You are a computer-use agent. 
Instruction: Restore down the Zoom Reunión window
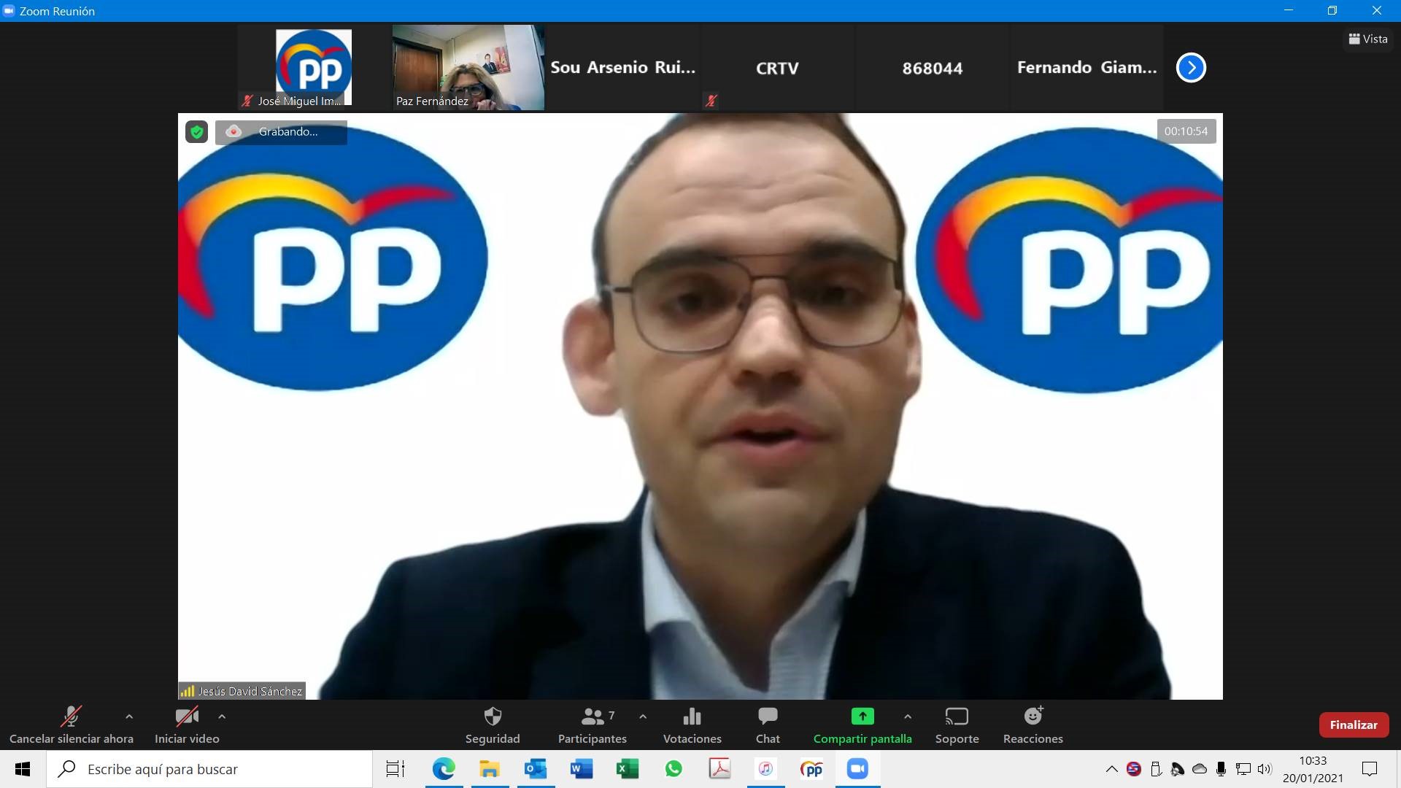tap(1332, 10)
